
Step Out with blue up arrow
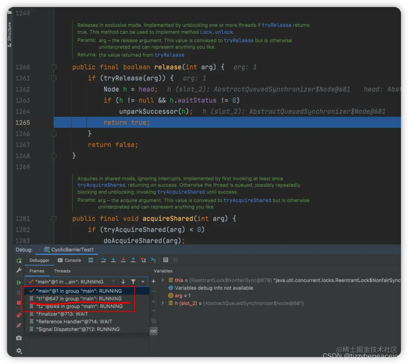tap(133, 260)
